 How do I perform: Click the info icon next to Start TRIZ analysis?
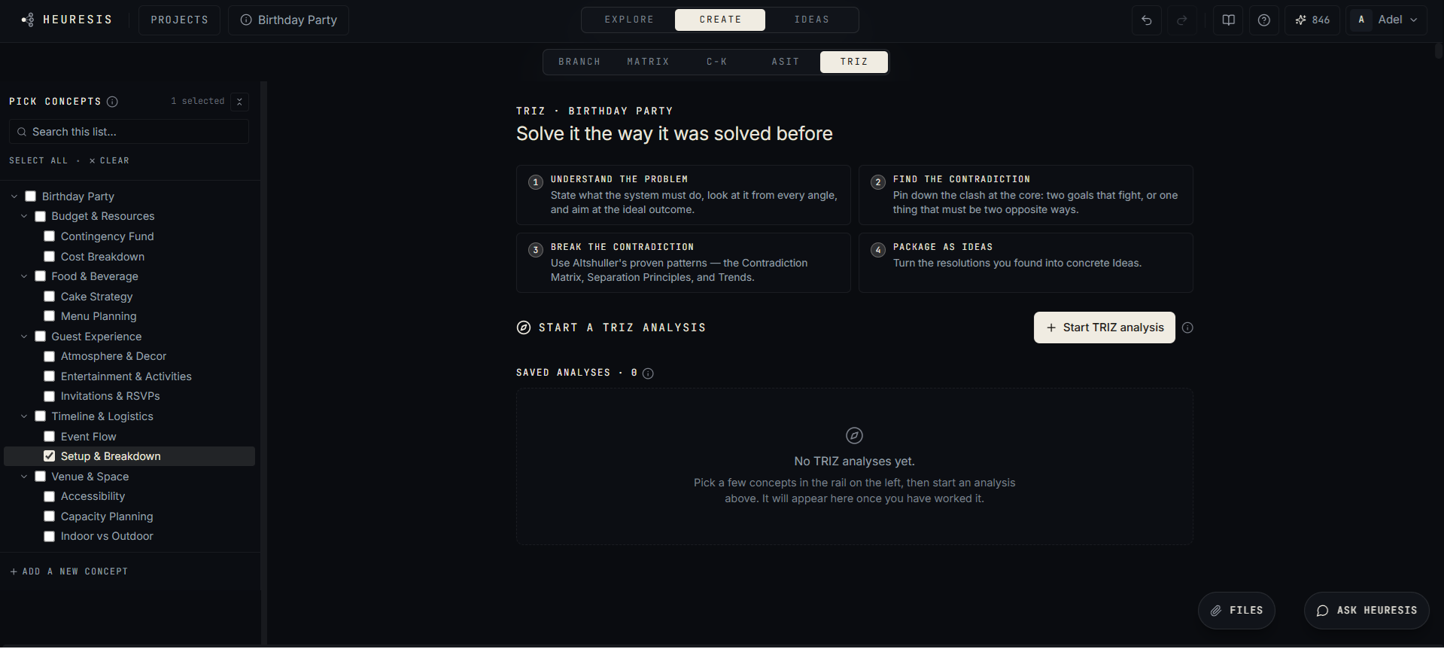point(1187,328)
